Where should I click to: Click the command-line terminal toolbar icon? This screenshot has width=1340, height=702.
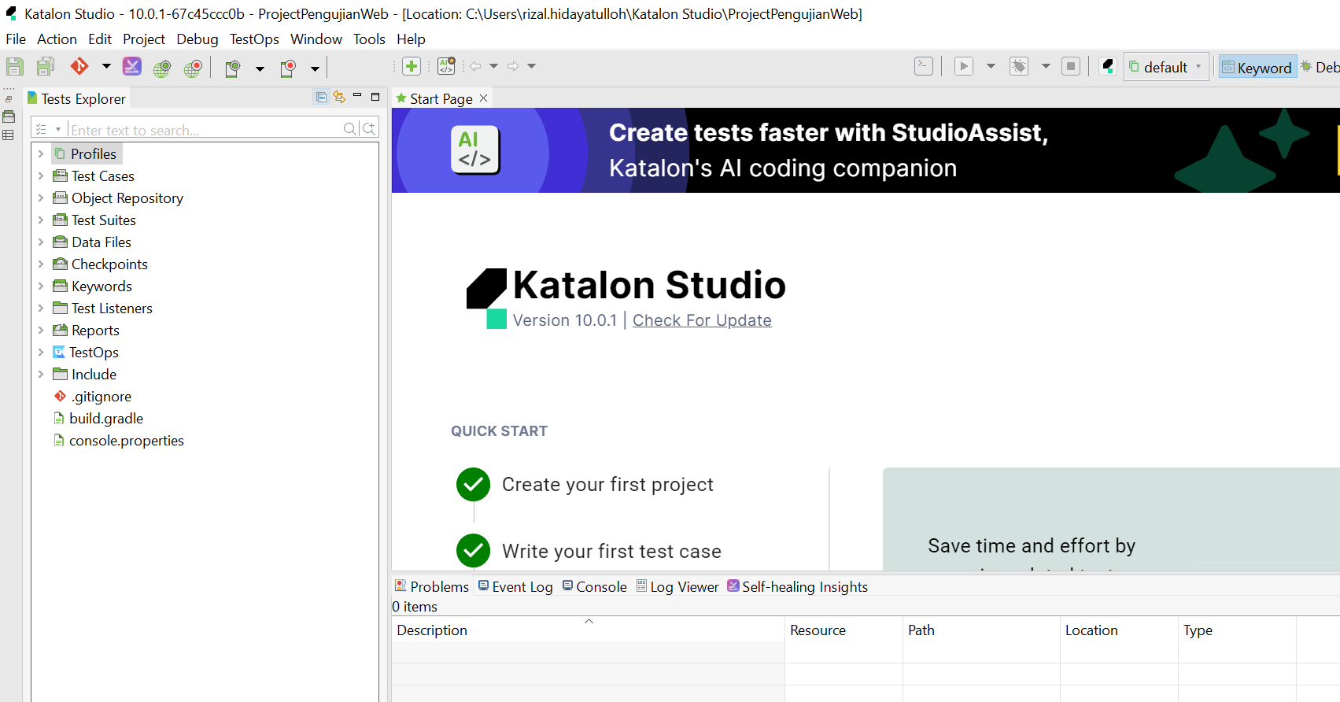(924, 66)
